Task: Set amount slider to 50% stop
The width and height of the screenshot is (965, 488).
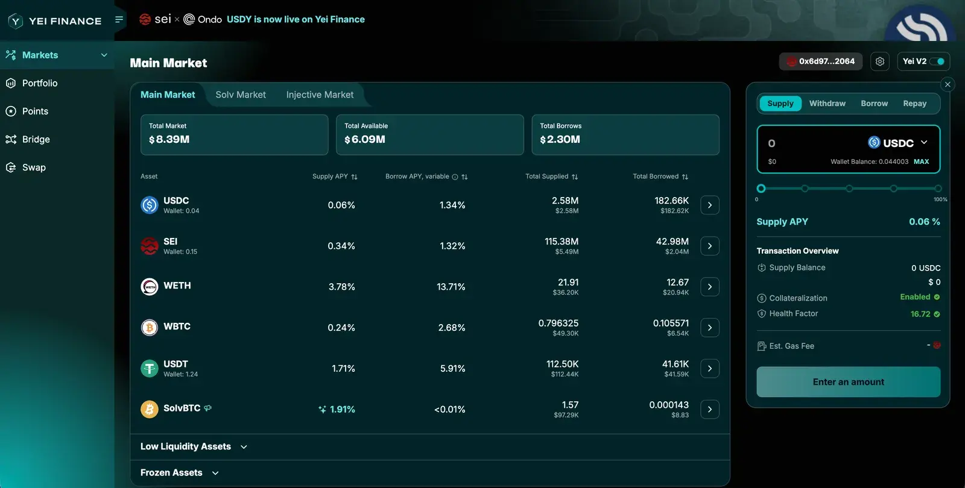Action: click(849, 189)
